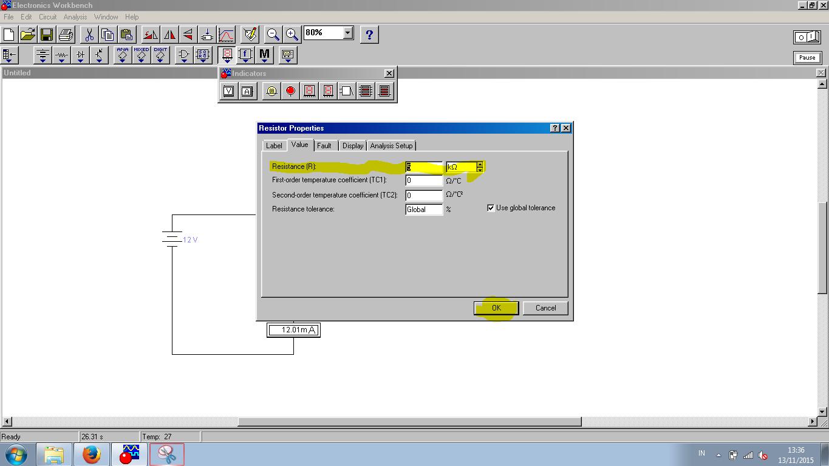Open the Windows Start menu
This screenshot has height=466, width=829.
[x=16, y=454]
